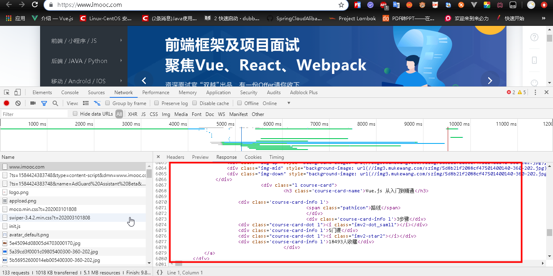Click the capture screenshots camera icon
This screenshot has width=553, height=276.
pos(33,103)
